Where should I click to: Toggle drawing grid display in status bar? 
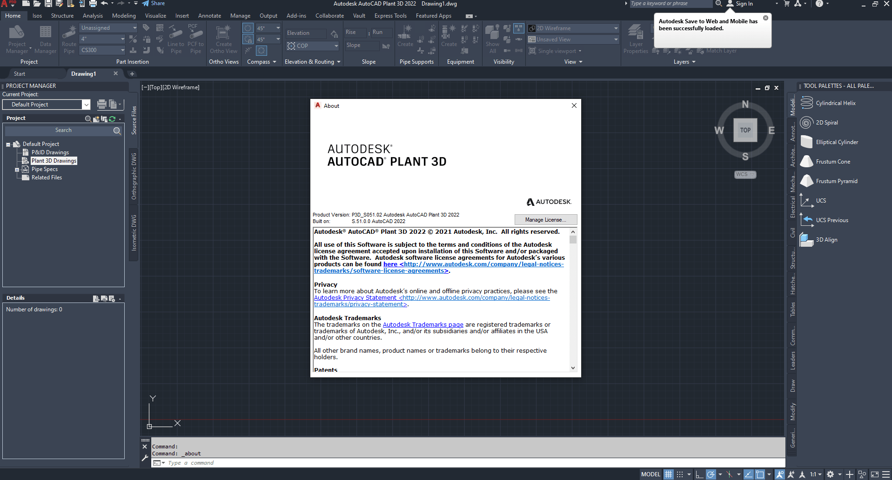pyautogui.click(x=669, y=474)
